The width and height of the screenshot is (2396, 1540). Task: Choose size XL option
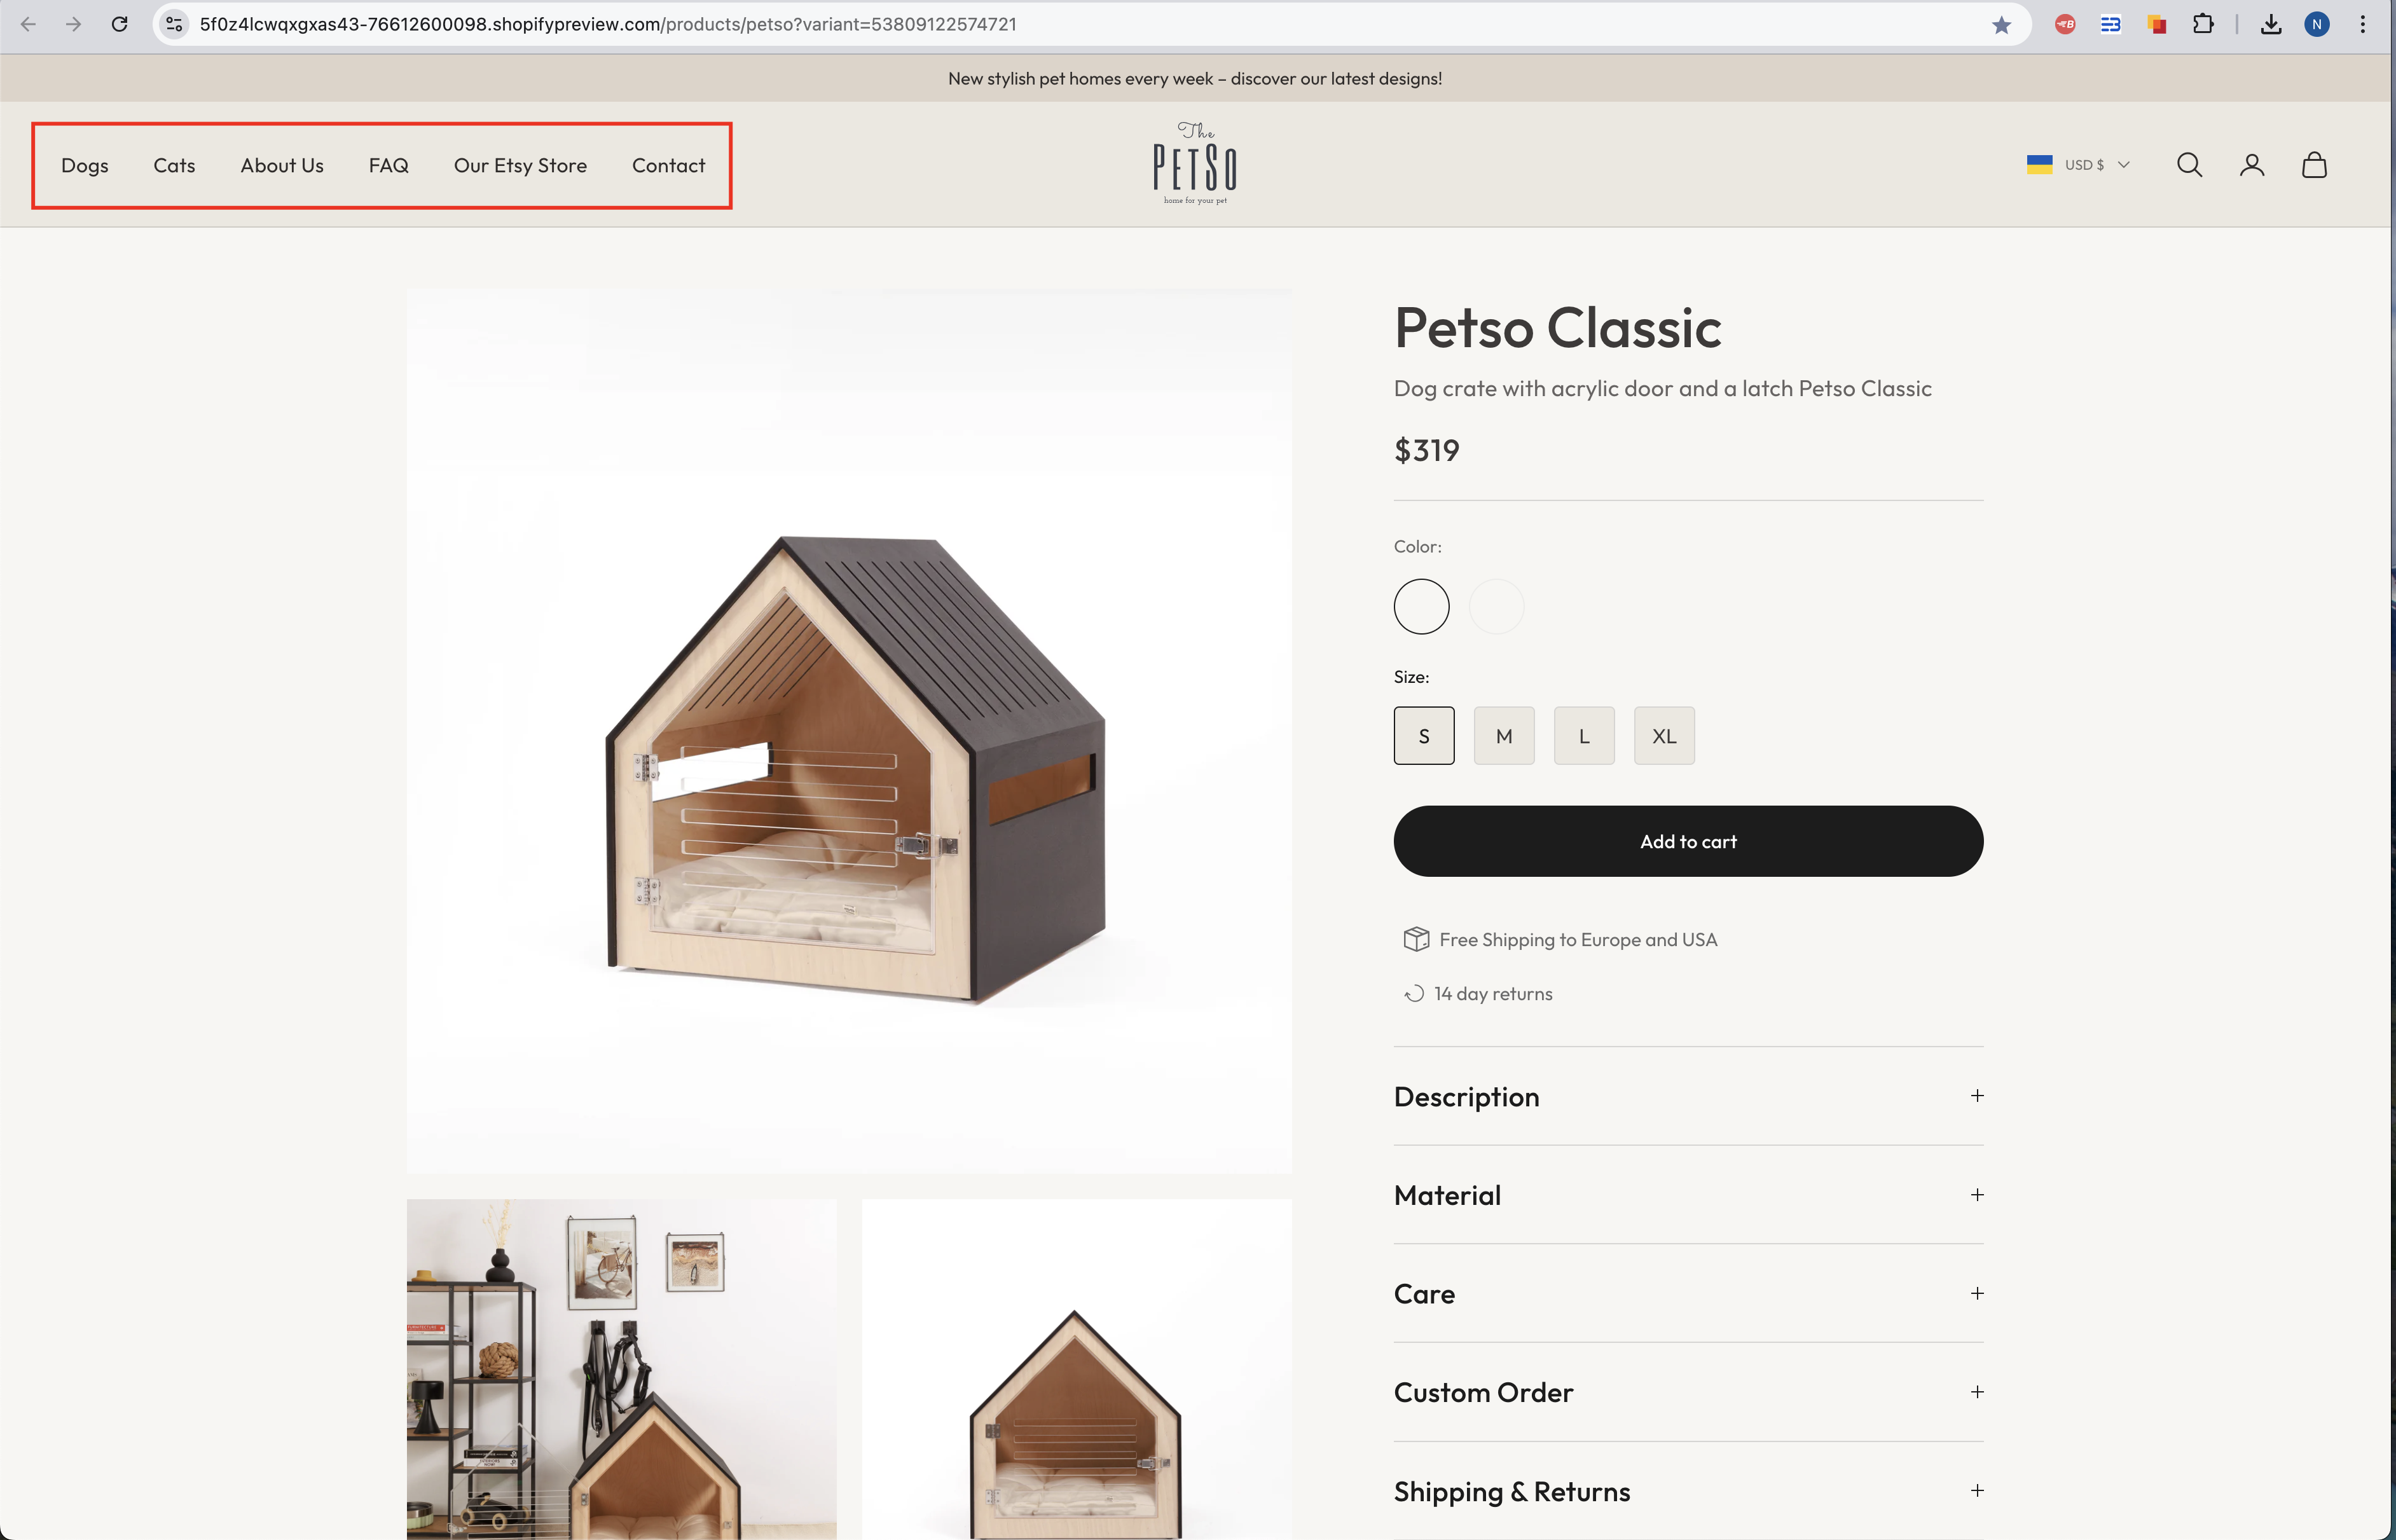tap(1664, 736)
